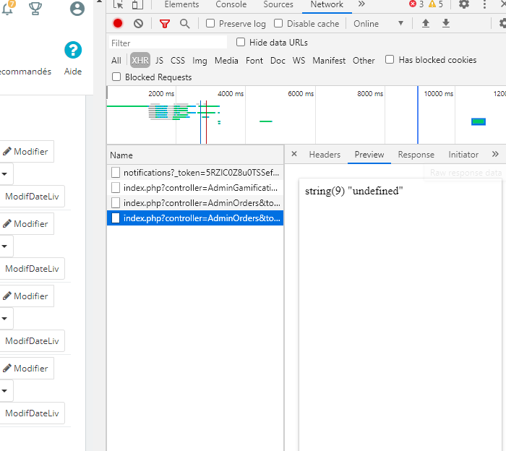Image resolution: width=506 pixels, height=451 pixels.
Task: Toggle the device toolbar icon
Action: tap(137, 4)
